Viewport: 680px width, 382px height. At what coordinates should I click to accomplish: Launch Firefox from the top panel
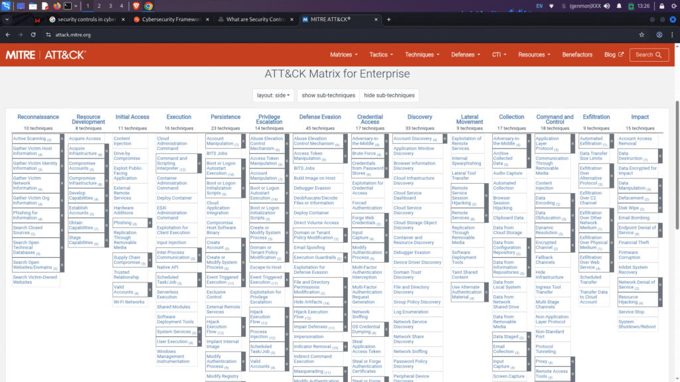click(x=57, y=6)
